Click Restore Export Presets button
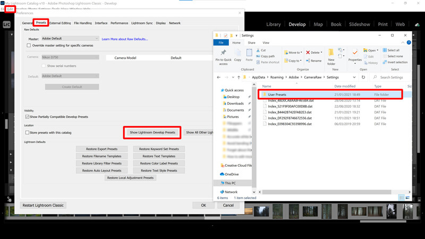 coord(101,149)
